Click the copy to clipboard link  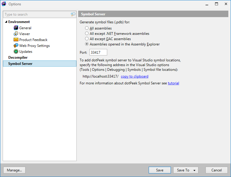click(134, 76)
